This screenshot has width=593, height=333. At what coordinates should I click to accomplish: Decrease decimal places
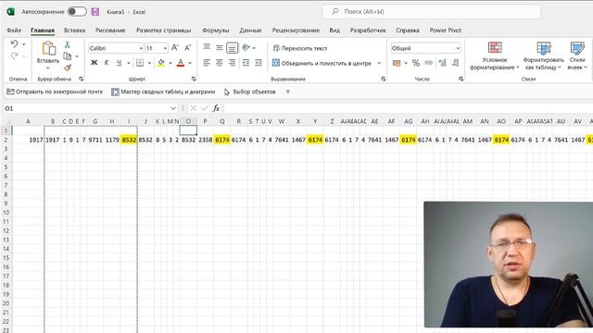point(455,63)
